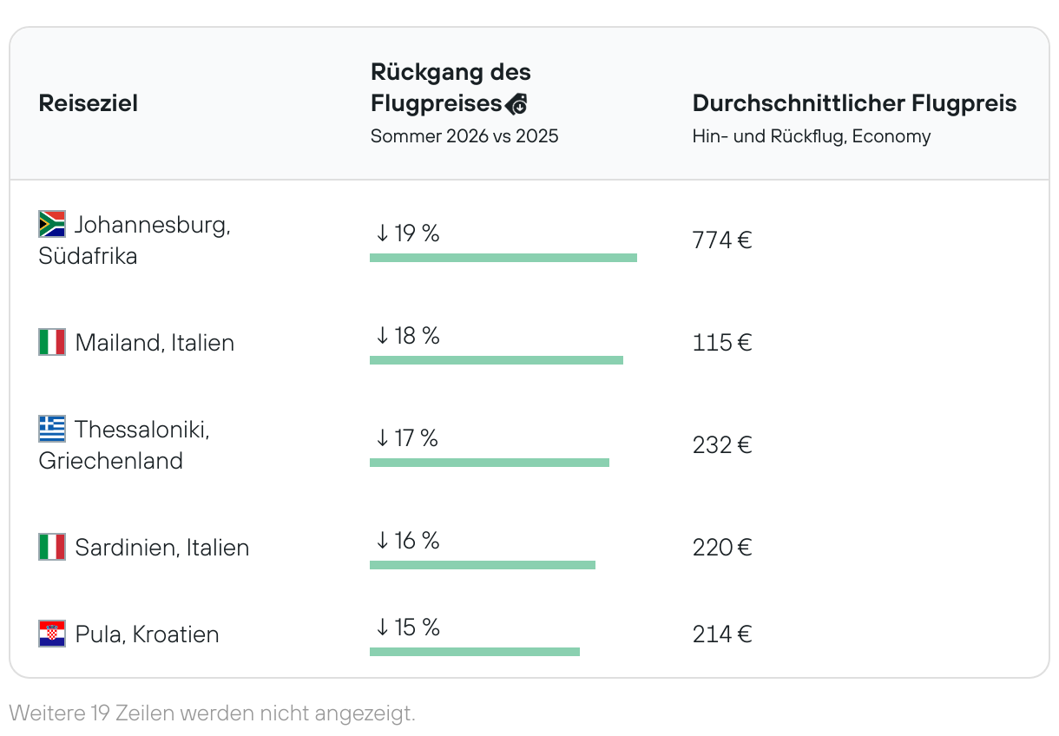
Task: Open the Sardinien, Italien destination
Action: tap(162, 548)
